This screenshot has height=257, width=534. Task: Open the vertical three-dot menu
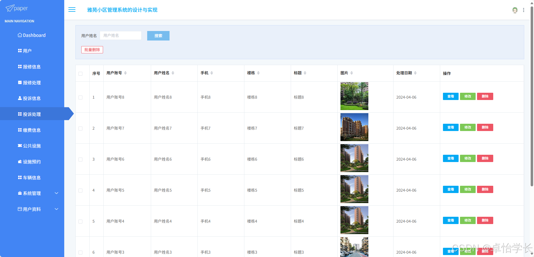(x=523, y=10)
